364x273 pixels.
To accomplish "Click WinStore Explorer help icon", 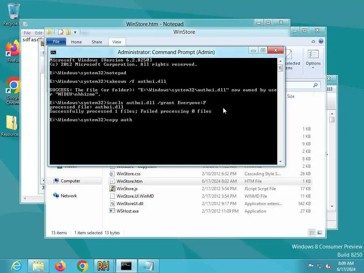I will pos(321,41).
